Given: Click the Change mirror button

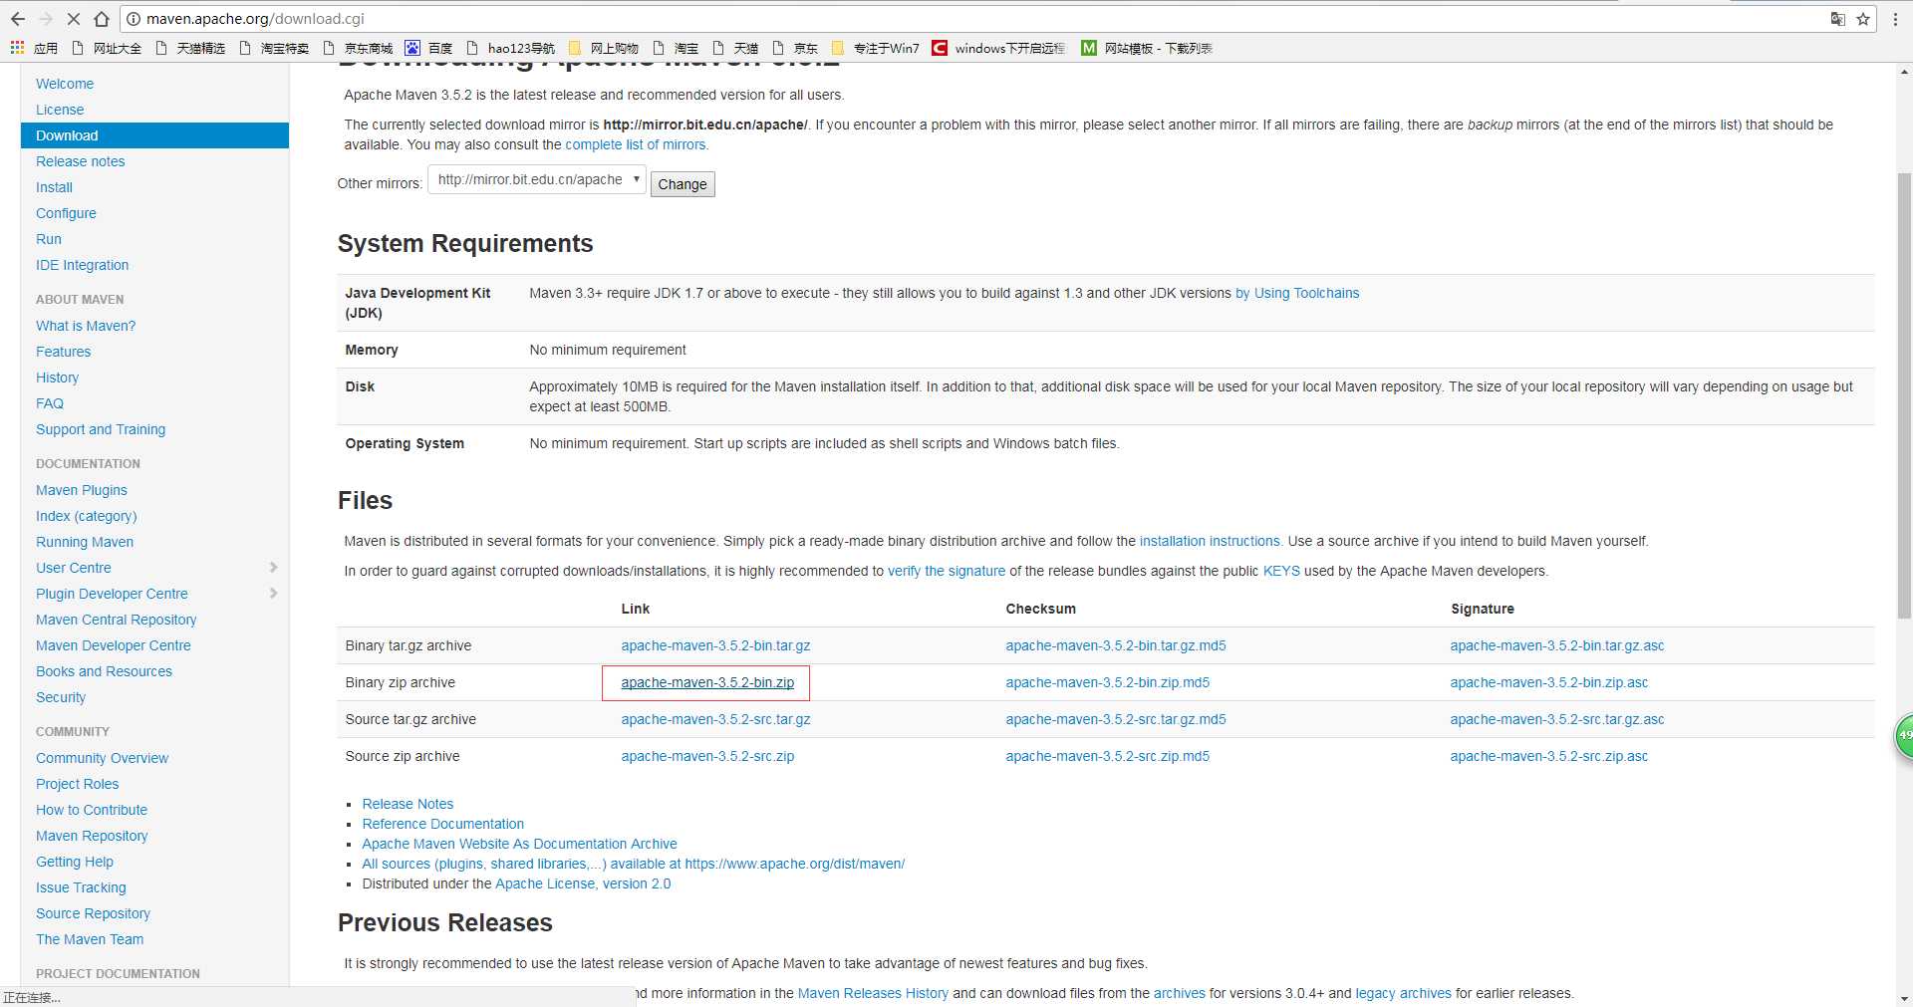Looking at the screenshot, I should (x=683, y=184).
